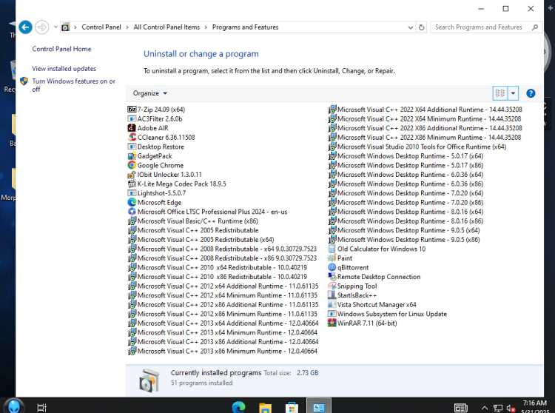Select the WinRAR 7.11 icon
555x413 pixels.
[332, 323]
